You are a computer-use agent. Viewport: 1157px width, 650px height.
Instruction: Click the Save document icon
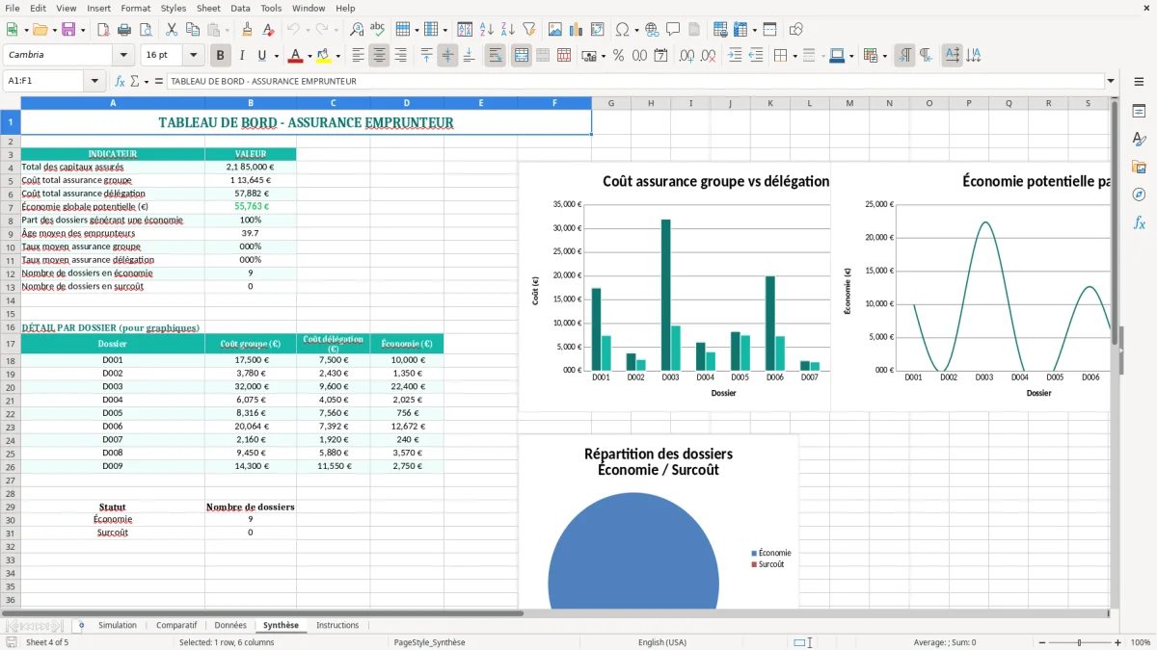pyautogui.click(x=69, y=30)
